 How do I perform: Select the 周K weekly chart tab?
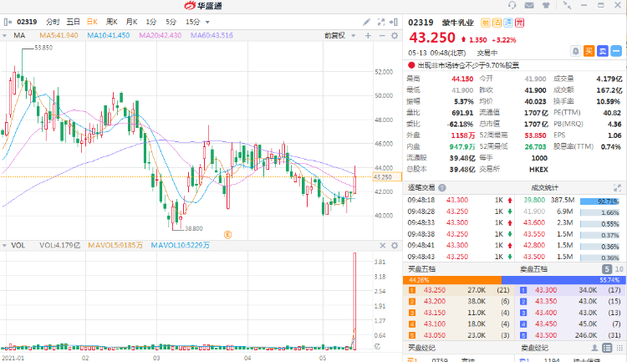111,22
